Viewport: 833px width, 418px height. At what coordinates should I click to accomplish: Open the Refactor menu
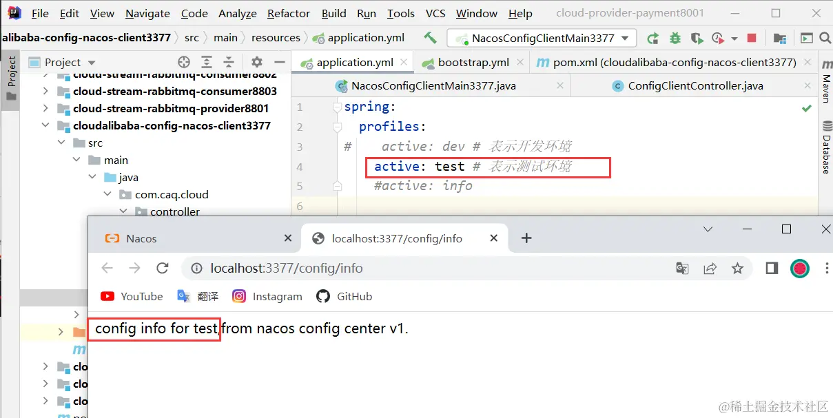[x=288, y=13]
